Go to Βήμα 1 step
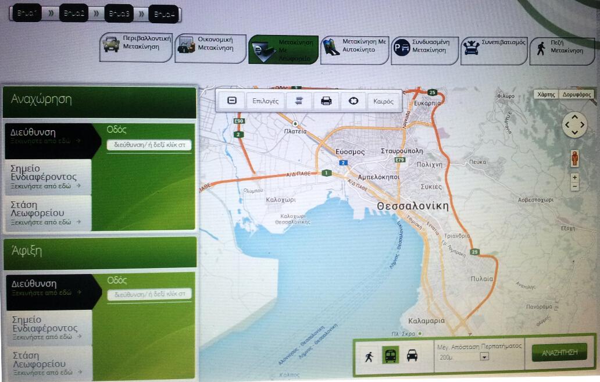 click(26, 13)
